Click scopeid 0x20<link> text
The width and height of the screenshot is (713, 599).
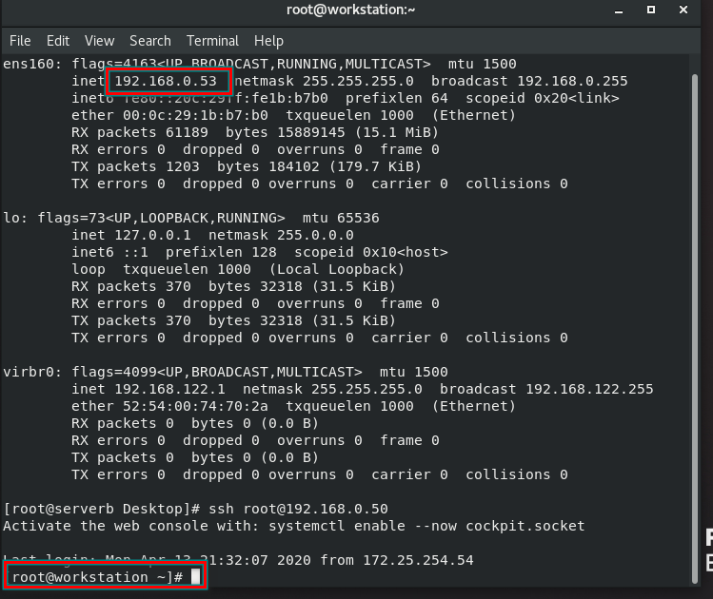(x=542, y=99)
